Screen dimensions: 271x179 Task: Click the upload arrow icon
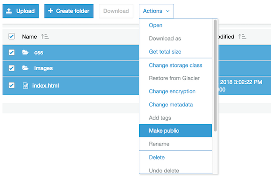(9, 11)
